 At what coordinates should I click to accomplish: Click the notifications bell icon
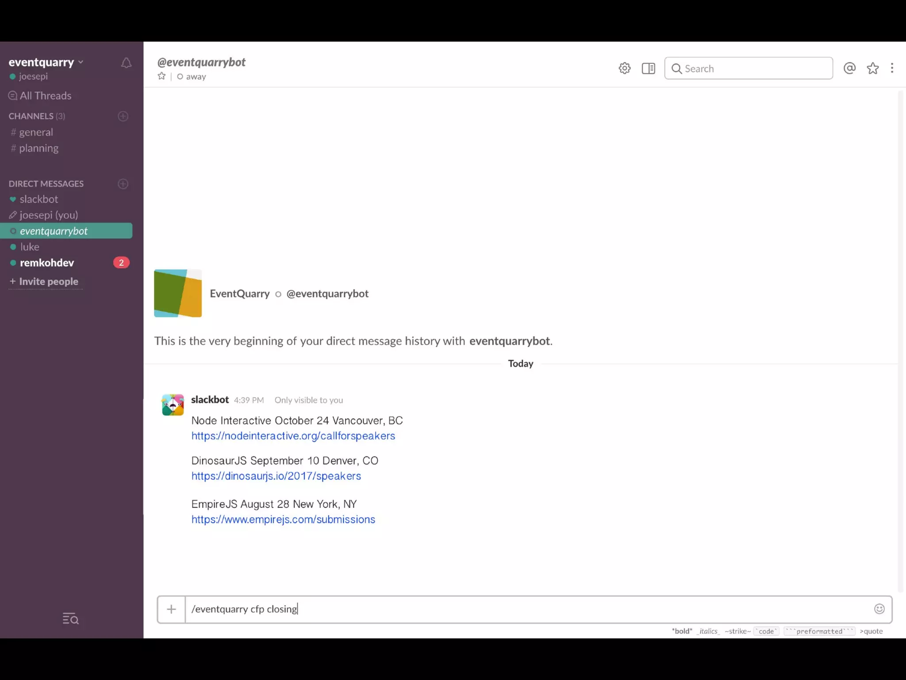tap(126, 63)
